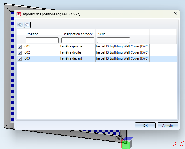Click the coordinate system cube in viewport
This screenshot has height=149, width=185.
127,143
